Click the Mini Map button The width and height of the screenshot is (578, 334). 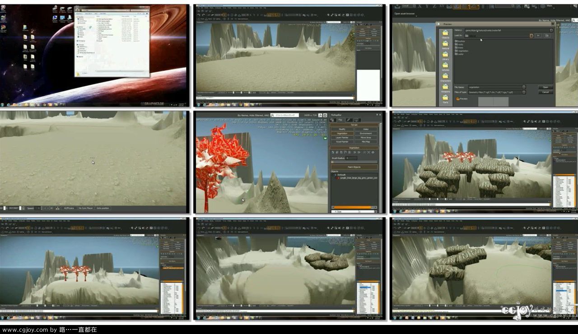click(x=366, y=142)
